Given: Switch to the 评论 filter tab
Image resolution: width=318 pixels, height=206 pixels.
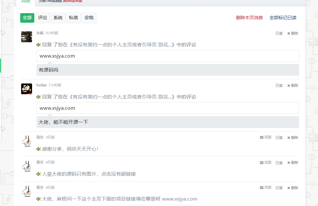Looking at the screenshot, I should point(43,18).
